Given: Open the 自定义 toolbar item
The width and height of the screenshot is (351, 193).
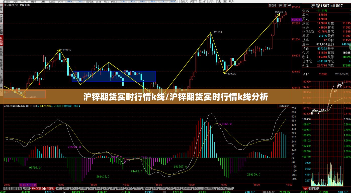Looking at the screenshot, I should click(x=184, y=1).
